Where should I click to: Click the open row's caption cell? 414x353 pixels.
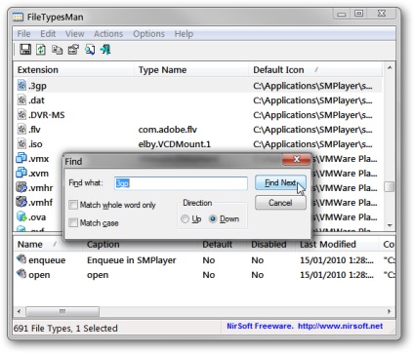coord(98,275)
